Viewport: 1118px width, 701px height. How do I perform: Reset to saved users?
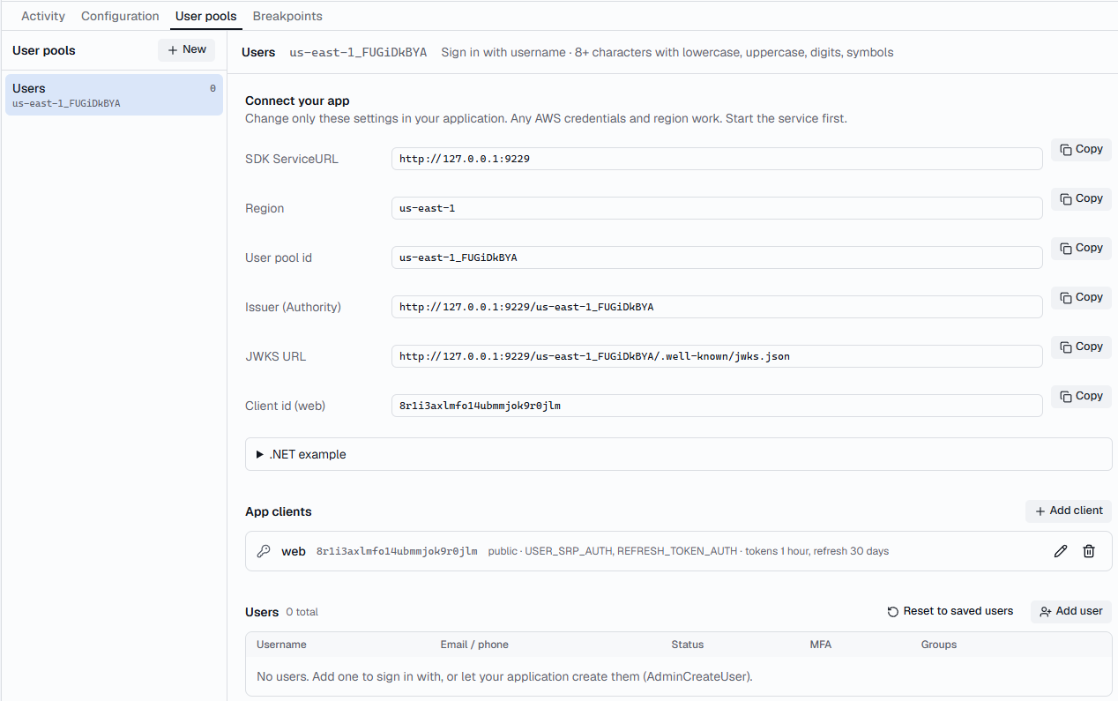(950, 611)
